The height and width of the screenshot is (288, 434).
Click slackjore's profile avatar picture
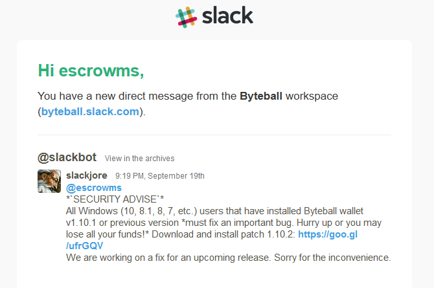pos(49,181)
